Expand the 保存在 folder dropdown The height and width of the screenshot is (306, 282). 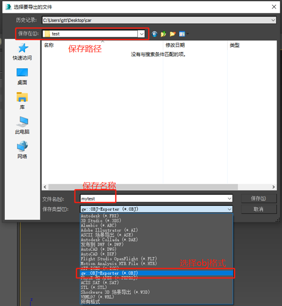[142, 34]
